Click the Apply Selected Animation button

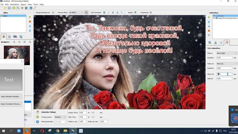pyautogui.click(x=11, y=96)
